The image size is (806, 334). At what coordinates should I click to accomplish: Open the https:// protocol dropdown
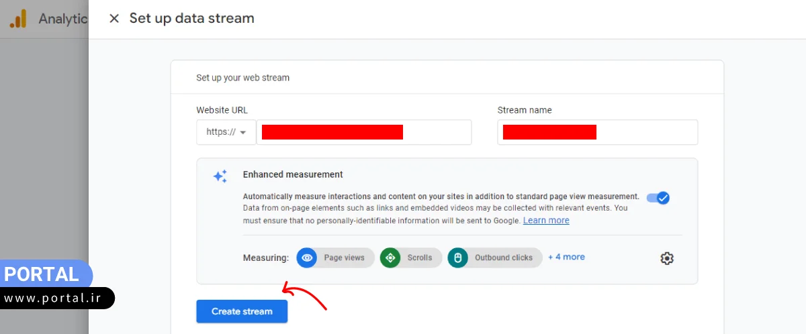tap(226, 132)
